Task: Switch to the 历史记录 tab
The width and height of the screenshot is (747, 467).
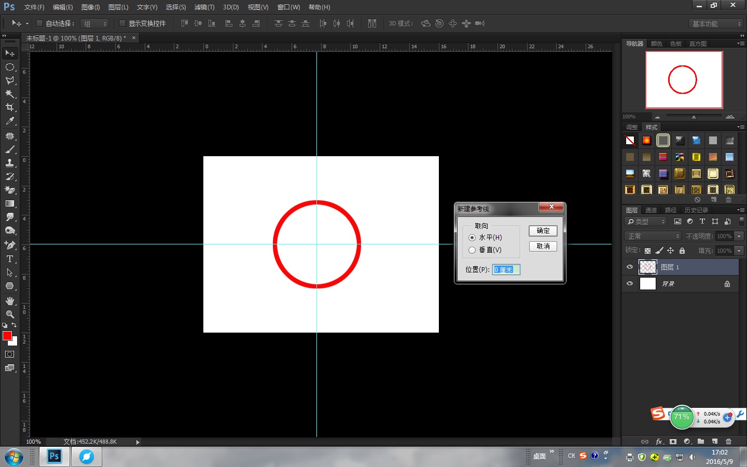Action: click(696, 210)
